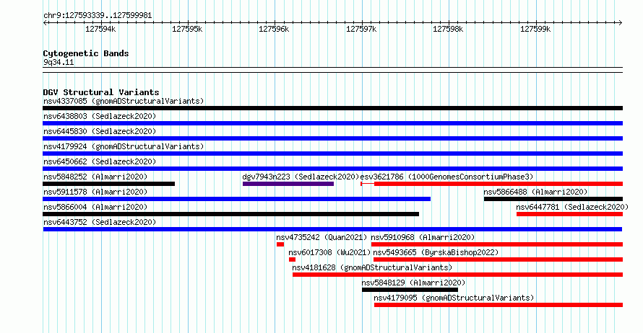Image resolution: width=643 pixels, height=333 pixels.
Task: Click the small red nsv4735242 bar
Action: click(x=280, y=244)
